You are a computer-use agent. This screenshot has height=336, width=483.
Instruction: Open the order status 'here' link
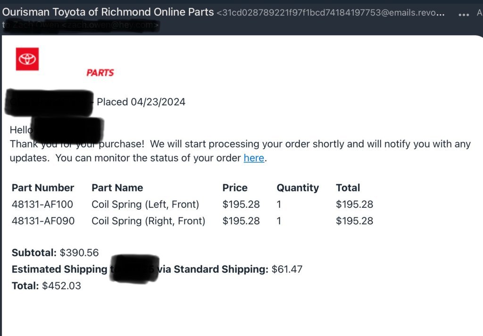tap(254, 158)
